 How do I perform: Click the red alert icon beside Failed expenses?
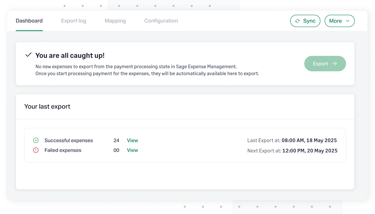pos(36,150)
